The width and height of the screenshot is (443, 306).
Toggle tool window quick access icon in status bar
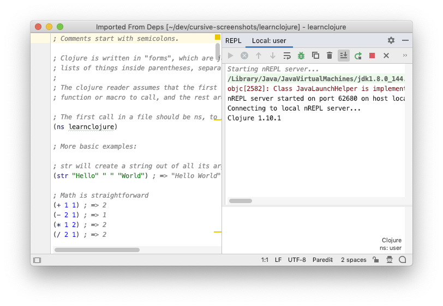click(37, 260)
